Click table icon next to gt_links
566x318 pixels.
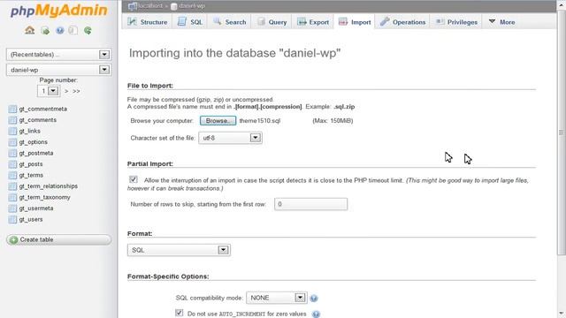pyautogui.click(x=12, y=131)
